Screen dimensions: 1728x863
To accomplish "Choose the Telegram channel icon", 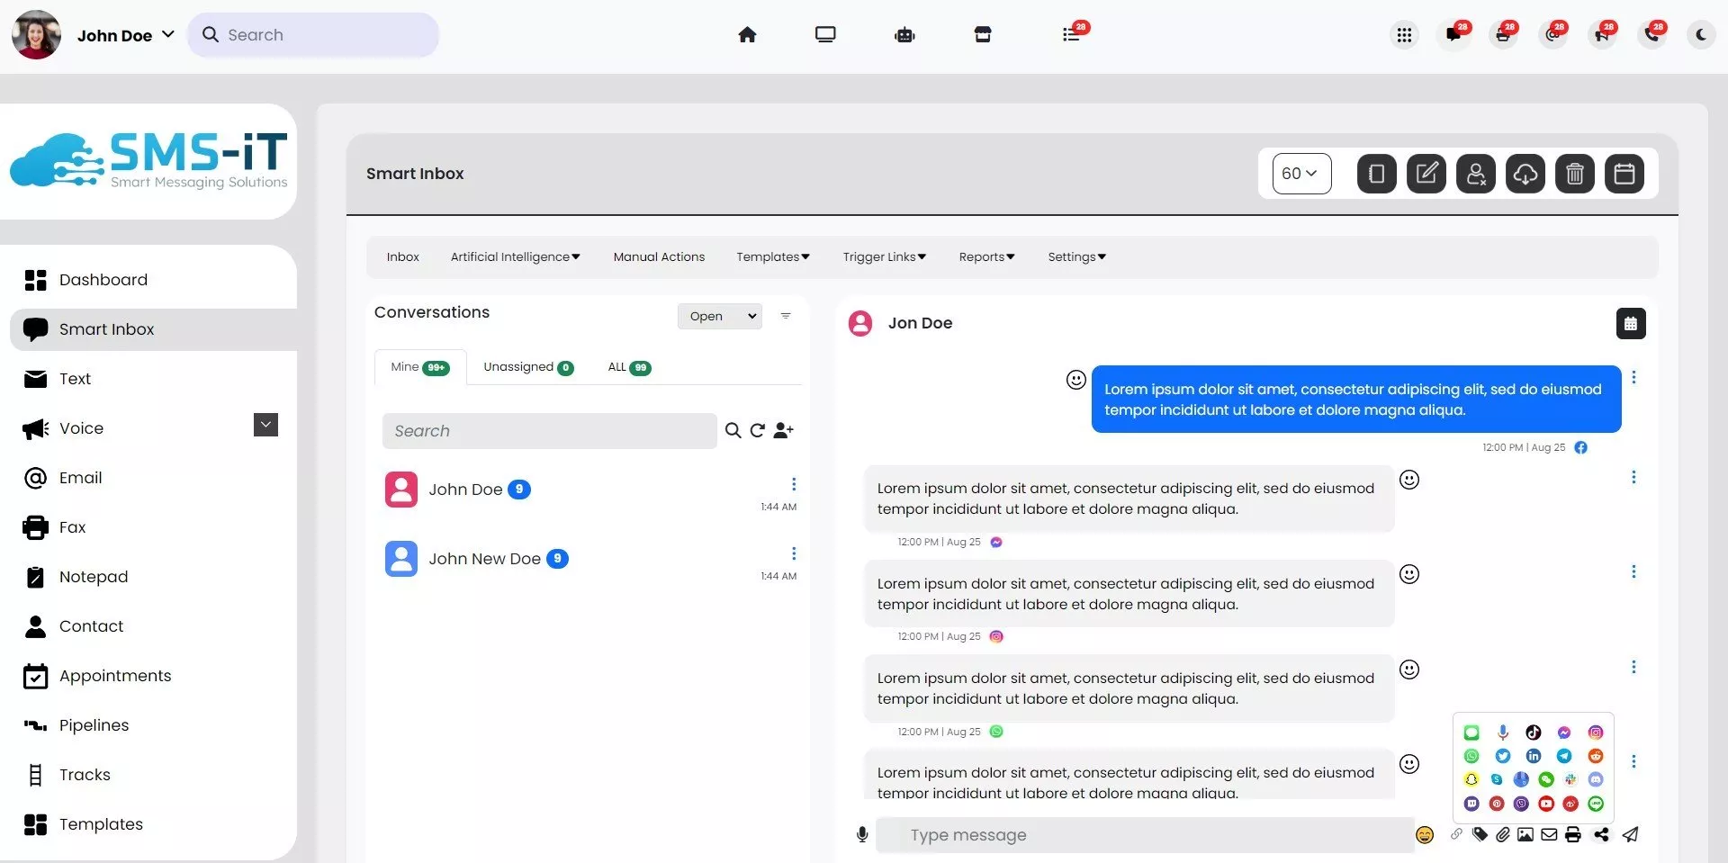I will click(1564, 756).
